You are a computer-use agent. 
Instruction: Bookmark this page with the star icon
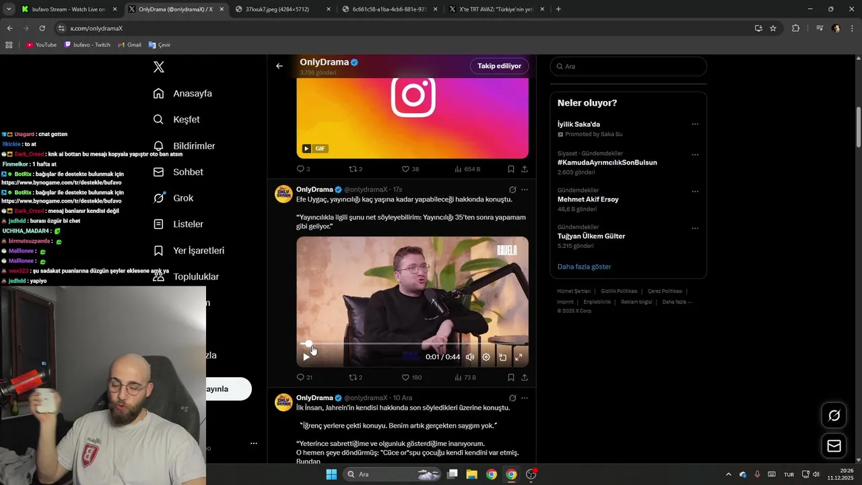[773, 28]
